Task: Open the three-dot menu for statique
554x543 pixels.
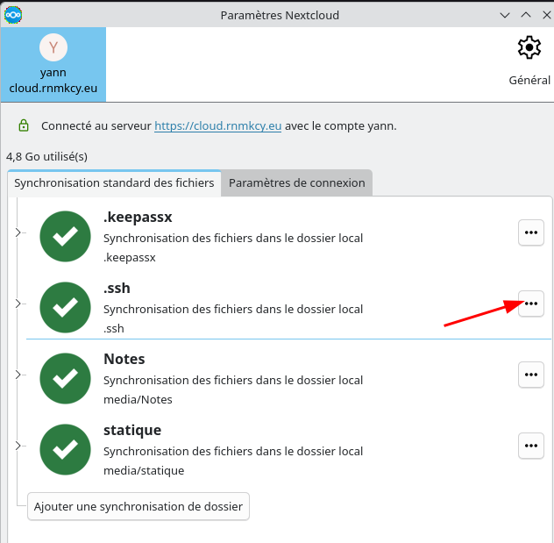Action: (530, 446)
